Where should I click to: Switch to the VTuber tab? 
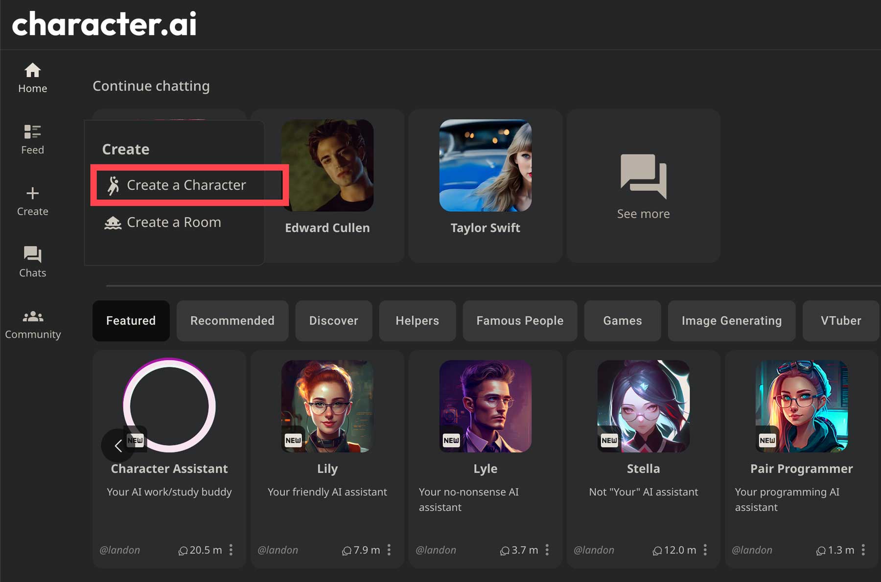click(x=840, y=321)
